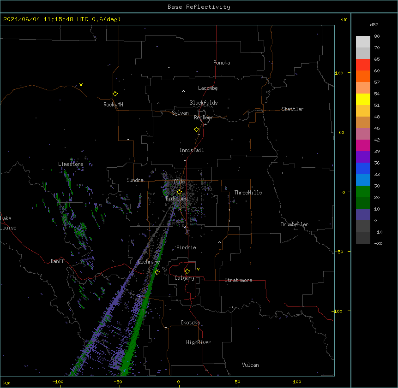Screen dimensions: 398x388
Task: Select the Drumheller label
Action: (x=295, y=224)
